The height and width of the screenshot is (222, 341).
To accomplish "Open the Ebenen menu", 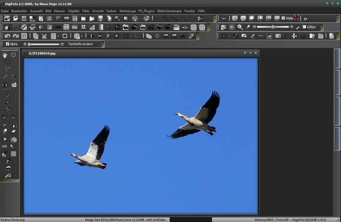I will [x=59, y=11].
